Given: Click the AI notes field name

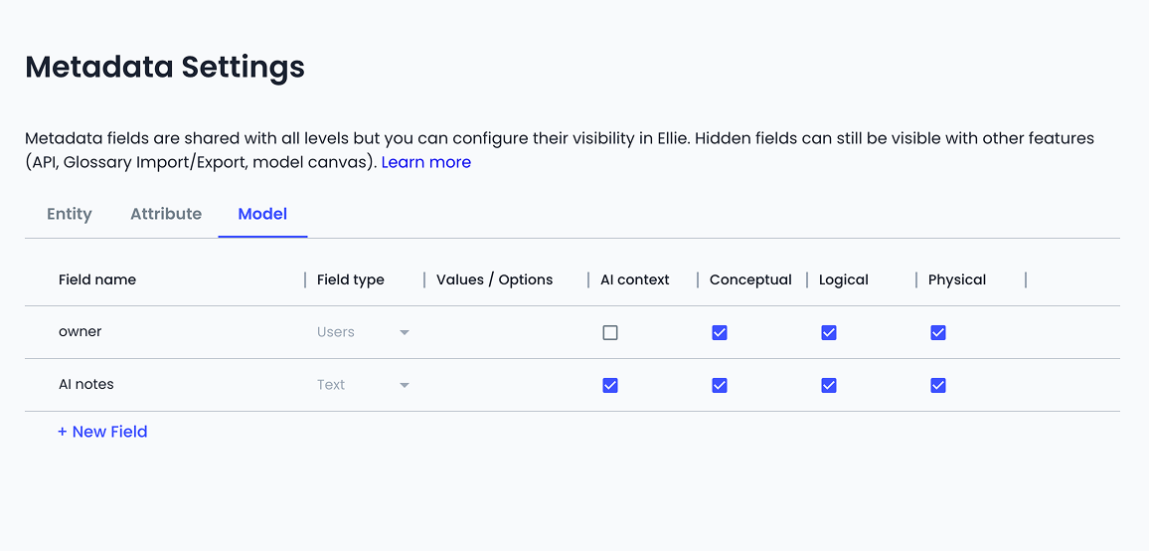Looking at the screenshot, I should coord(86,385).
